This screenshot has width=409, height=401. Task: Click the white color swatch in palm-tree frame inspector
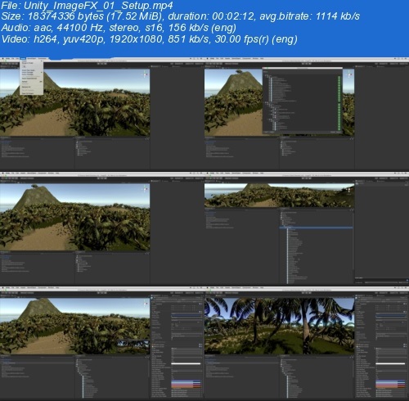tap(390, 363)
